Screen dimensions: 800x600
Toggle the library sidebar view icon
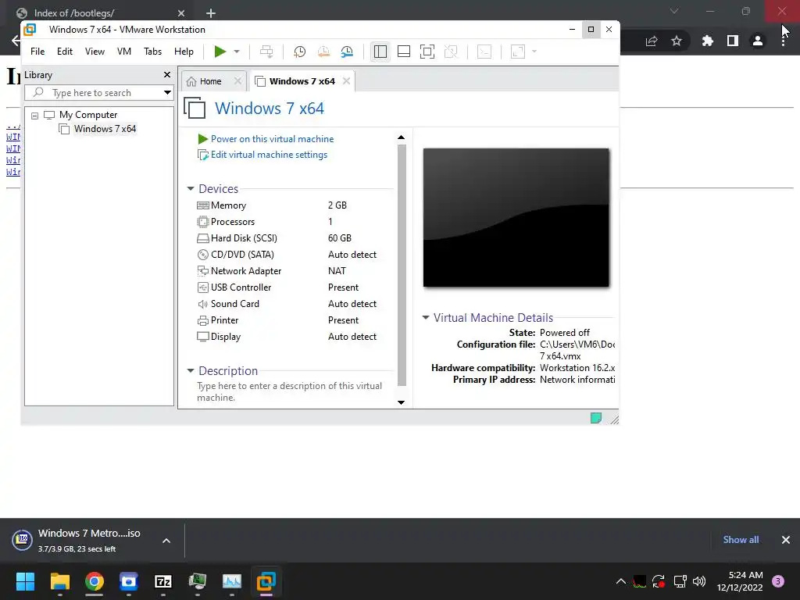[x=380, y=52]
